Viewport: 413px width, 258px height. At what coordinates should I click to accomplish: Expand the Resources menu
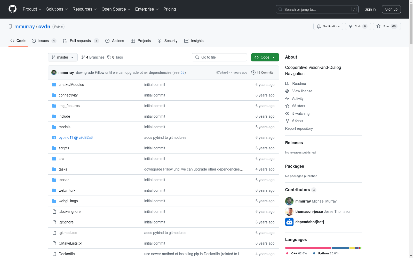85,9
